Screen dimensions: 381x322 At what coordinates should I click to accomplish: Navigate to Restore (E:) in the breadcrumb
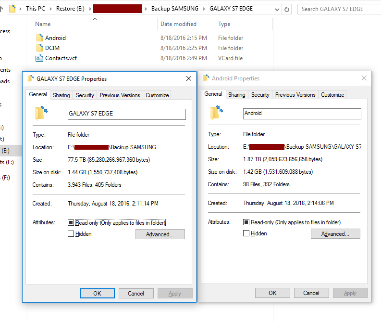pos(70,9)
